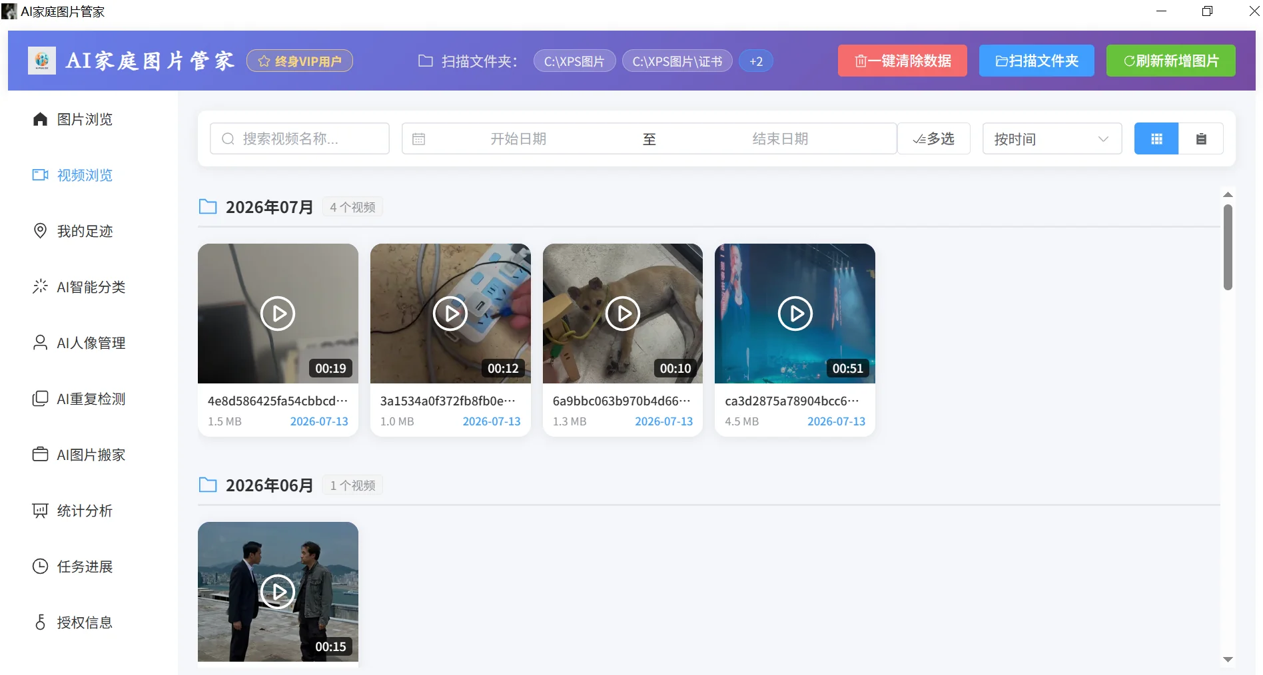Play the 00:10 dog video

tap(623, 314)
